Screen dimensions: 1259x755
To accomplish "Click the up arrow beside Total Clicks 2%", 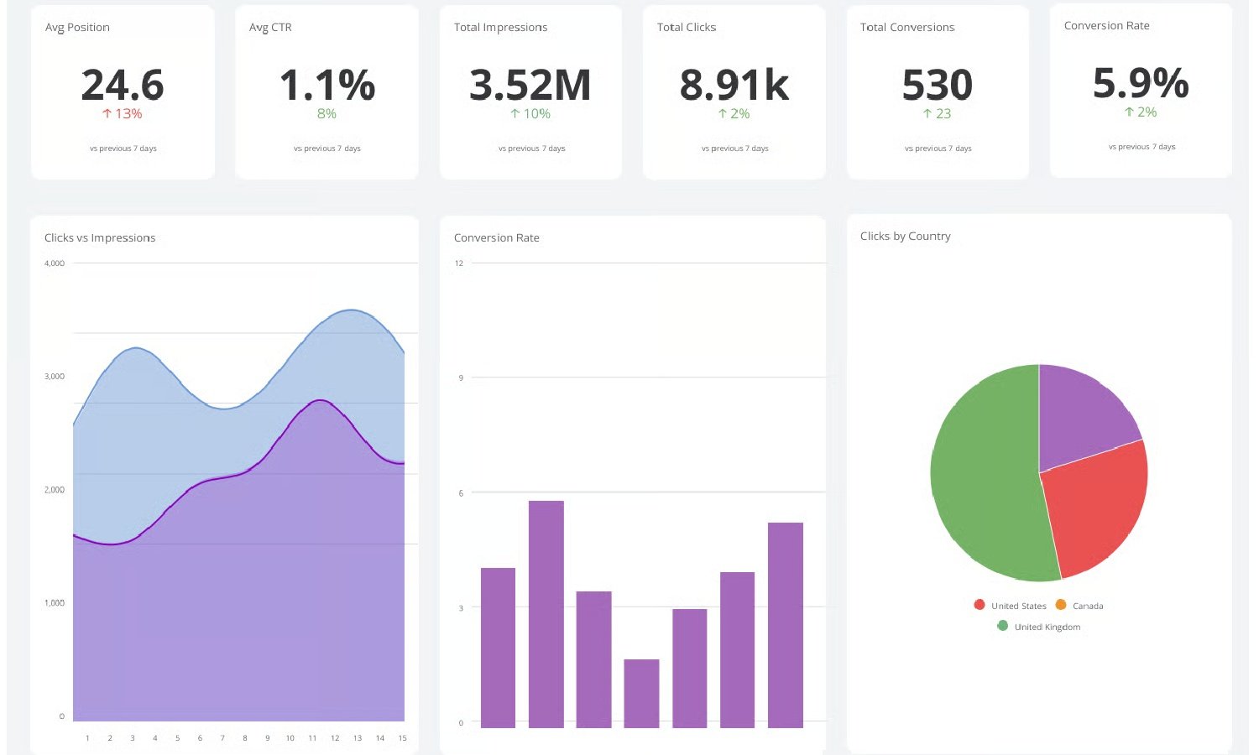I will tap(723, 113).
